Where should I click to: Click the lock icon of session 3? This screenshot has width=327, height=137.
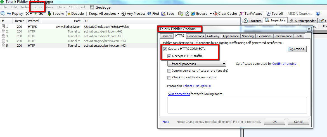(3, 36)
